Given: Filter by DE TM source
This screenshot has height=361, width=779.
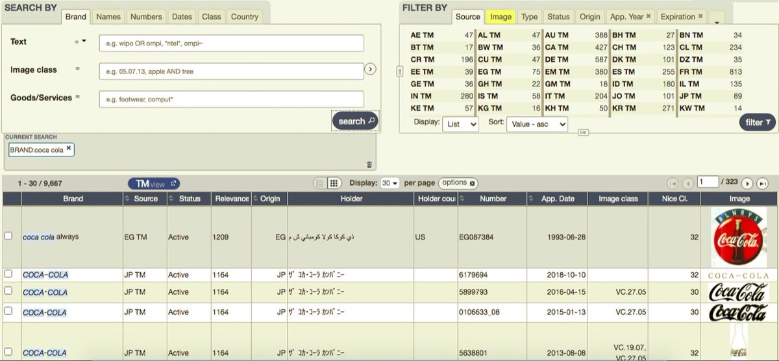Looking at the screenshot, I should click(x=576, y=60).
